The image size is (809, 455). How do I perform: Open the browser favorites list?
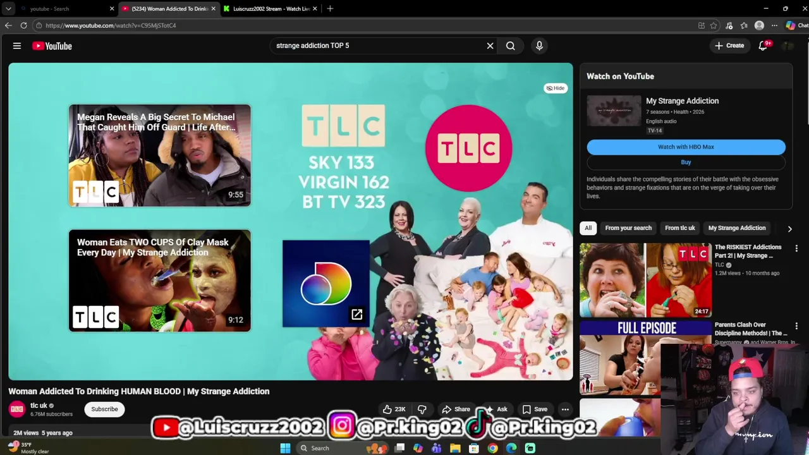pos(744,25)
